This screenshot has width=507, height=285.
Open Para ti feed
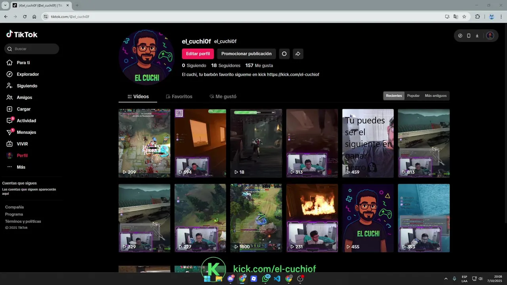click(23, 63)
